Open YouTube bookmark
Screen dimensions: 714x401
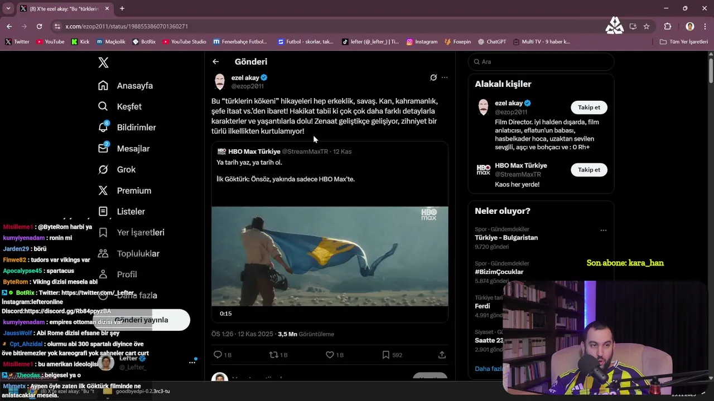coord(50,42)
